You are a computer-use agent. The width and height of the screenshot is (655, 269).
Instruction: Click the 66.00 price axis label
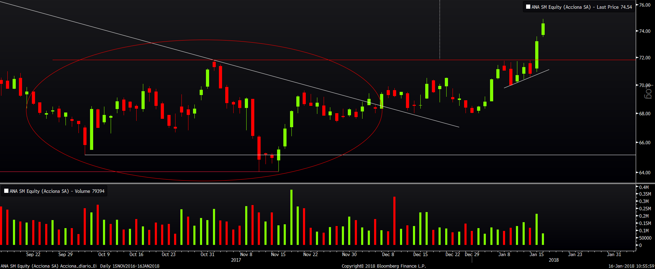point(645,143)
